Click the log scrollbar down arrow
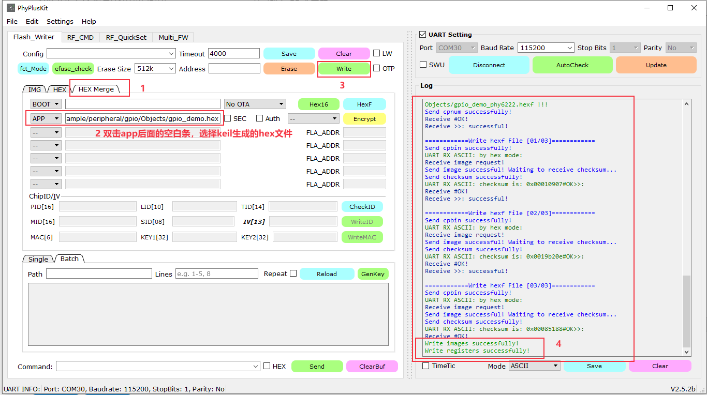This screenshot has width=707, height=395. coord(687,352)
